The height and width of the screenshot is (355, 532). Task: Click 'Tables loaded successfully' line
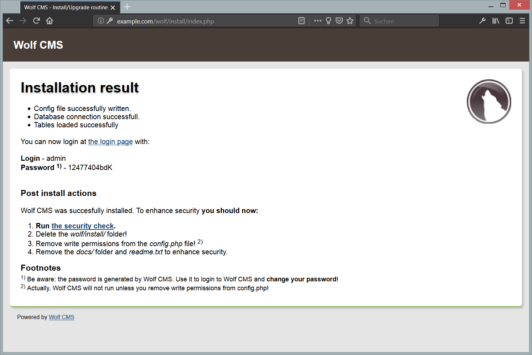76,125
